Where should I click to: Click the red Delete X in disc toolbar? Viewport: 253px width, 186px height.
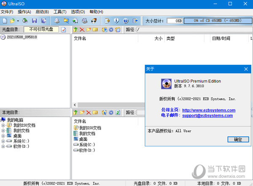tap(82, 29)
